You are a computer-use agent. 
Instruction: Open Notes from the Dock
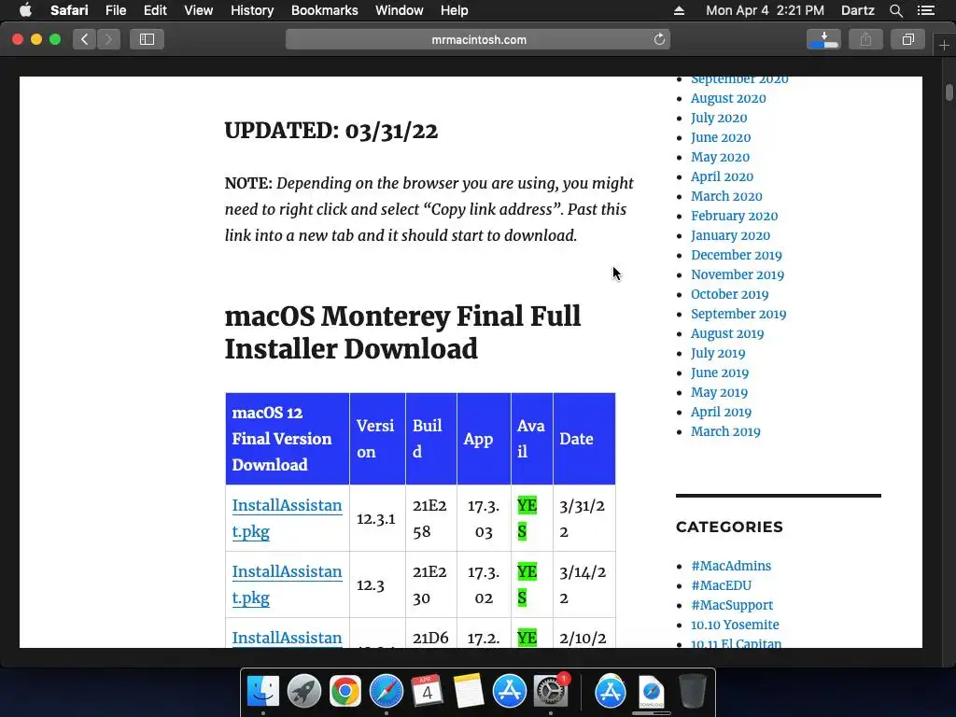tap(469, 692)
